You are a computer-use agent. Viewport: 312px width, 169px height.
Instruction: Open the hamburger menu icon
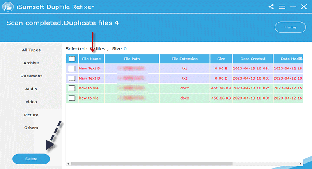pyautogui.click(x=282, y=7)
